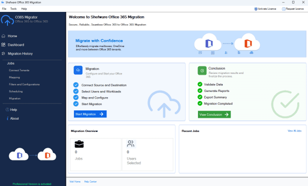
Task: Click the Dashboard grid icon
Action: (3, 45)
